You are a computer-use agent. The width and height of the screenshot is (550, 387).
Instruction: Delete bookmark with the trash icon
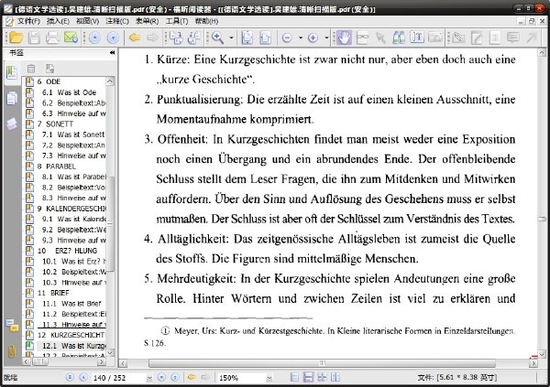point(31,69)
